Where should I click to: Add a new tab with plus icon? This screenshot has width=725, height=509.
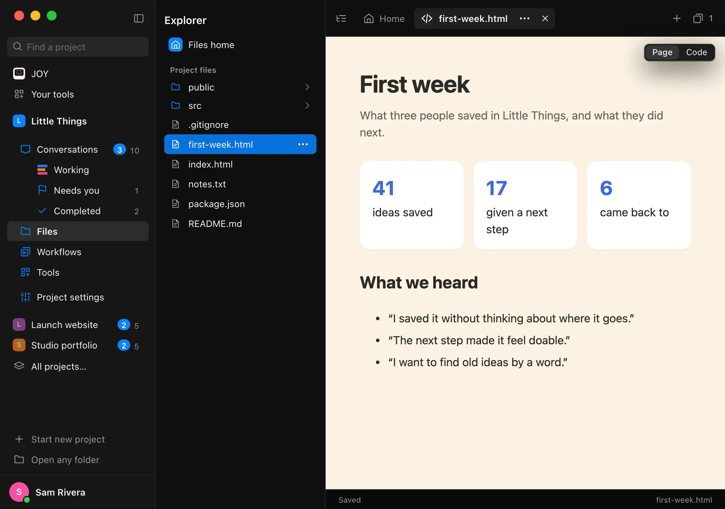click(x=677, y=18)
